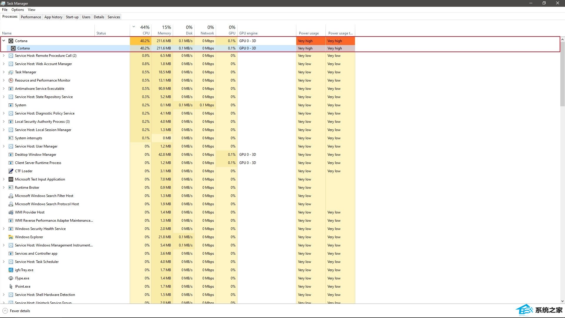The width and height of the screenshot is (565, 318).
Task: Open the File menu
Action: [x=5, y=10]
